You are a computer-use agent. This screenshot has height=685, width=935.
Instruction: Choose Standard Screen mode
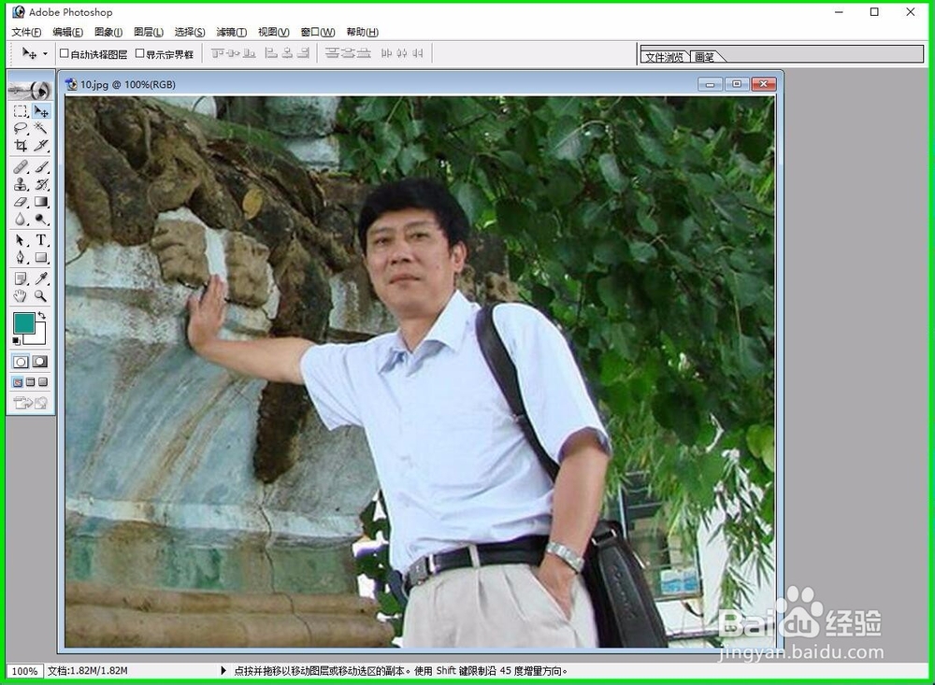coord(18,382)
